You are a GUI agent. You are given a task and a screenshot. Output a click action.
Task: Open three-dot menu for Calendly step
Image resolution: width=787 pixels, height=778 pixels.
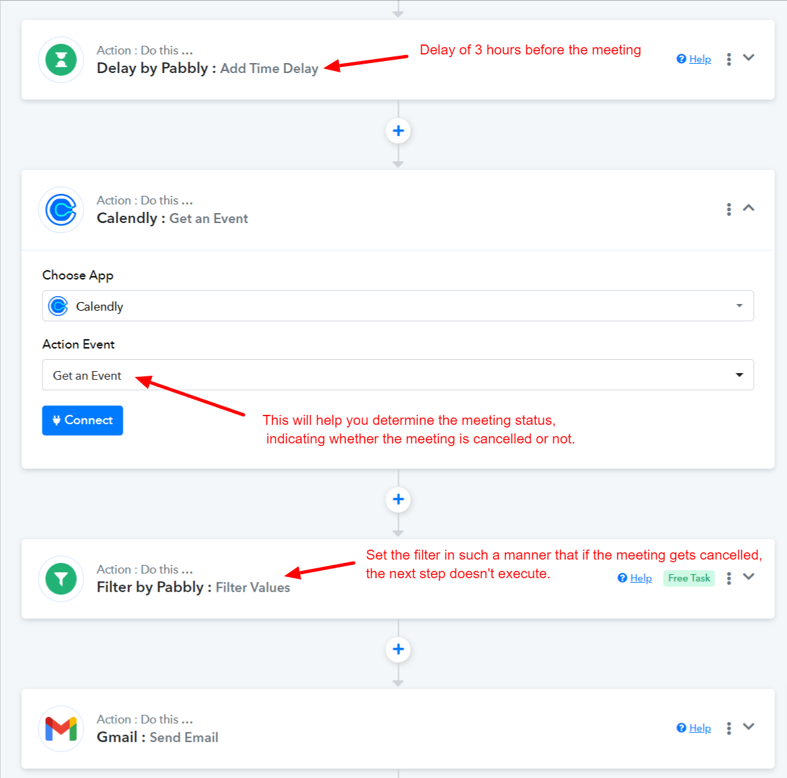click(x=729, y=210)
